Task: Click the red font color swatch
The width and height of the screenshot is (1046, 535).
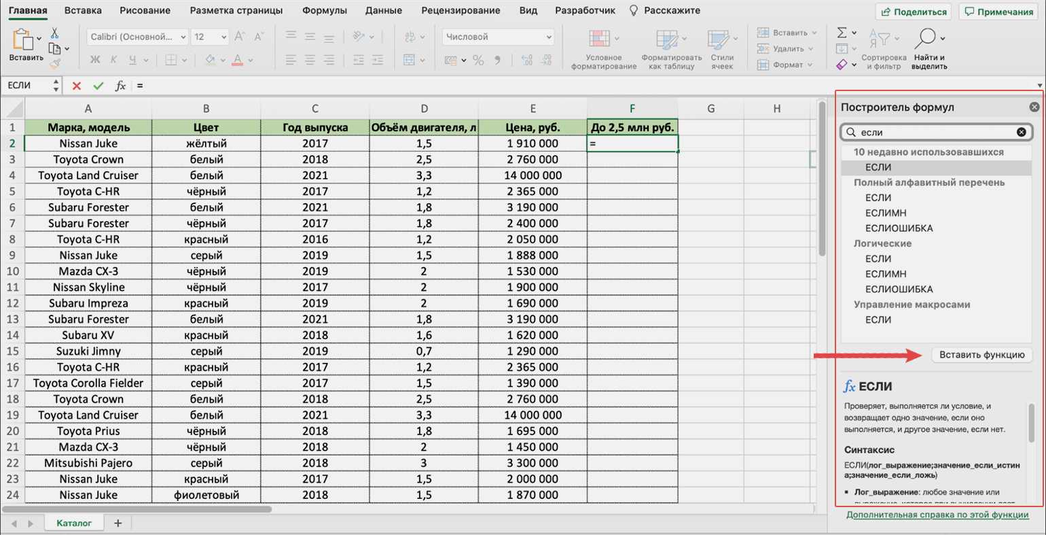Action: click(x=237, y=61)
